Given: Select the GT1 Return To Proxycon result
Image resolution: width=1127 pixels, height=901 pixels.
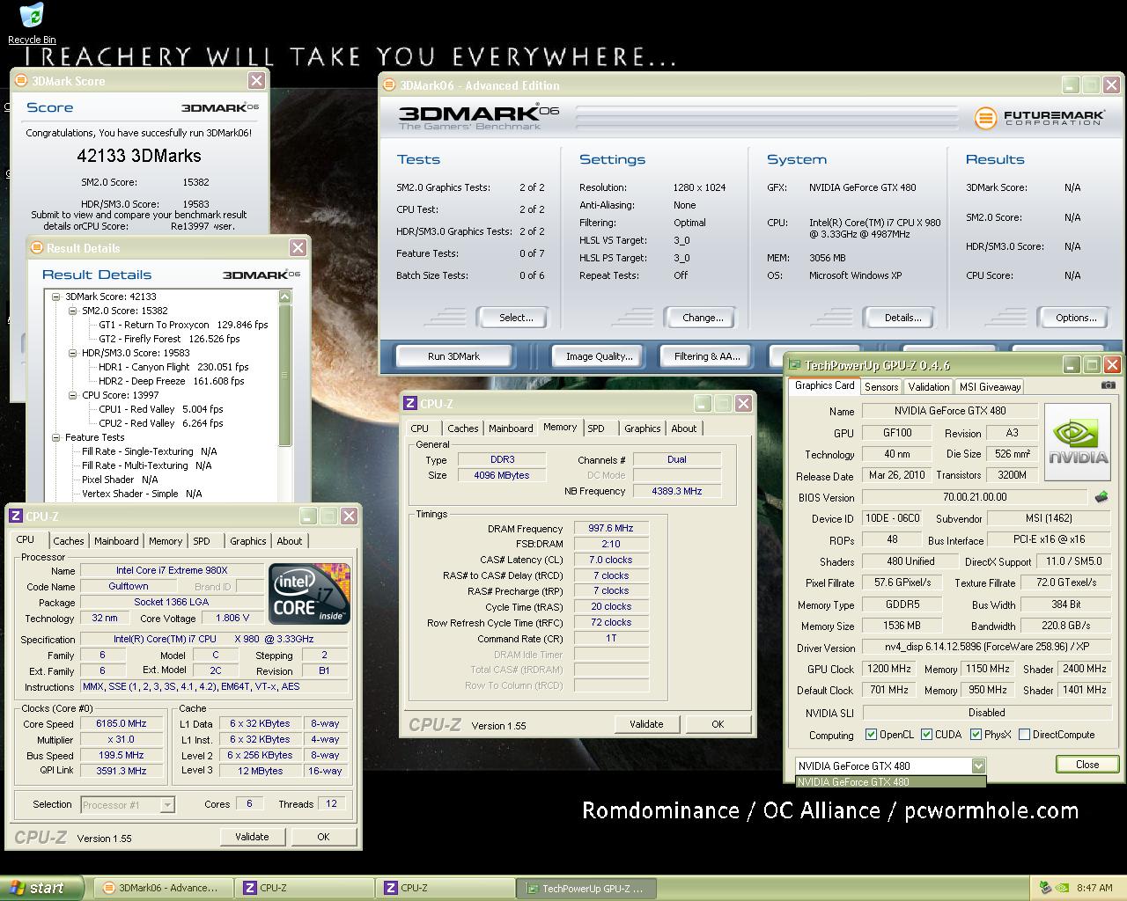Looking at the screenshot, I should 183,325.
